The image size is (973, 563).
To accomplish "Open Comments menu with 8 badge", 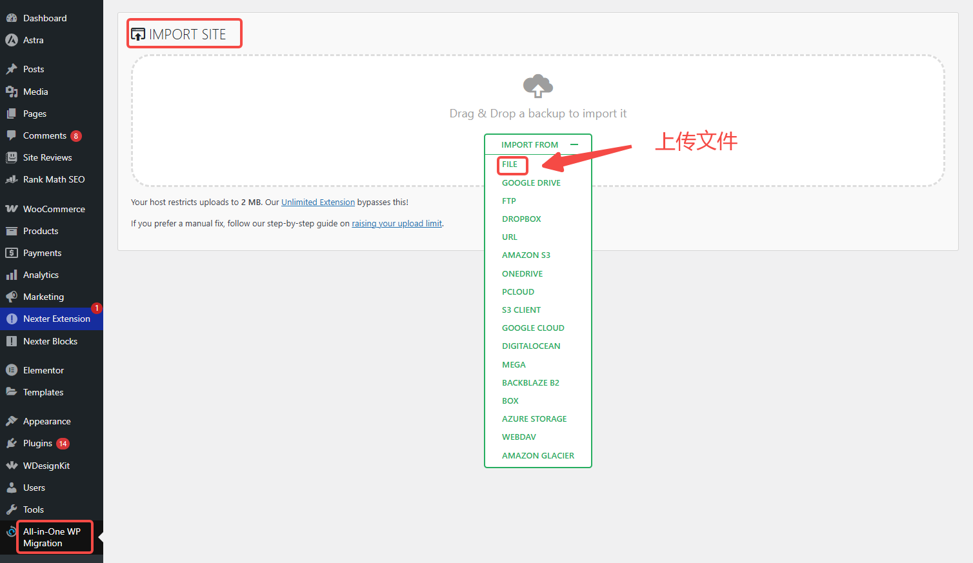I will 45,135.
